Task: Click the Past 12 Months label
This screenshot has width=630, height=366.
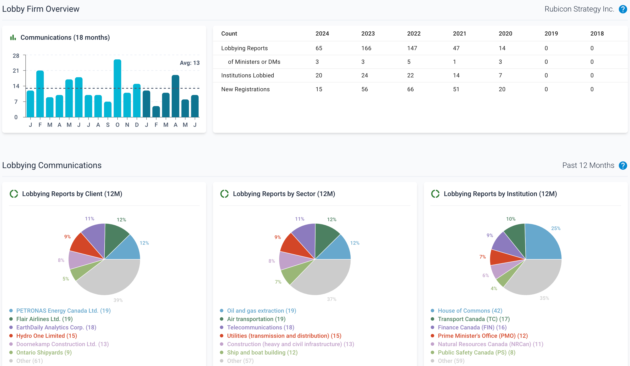Action: point(588,165)
